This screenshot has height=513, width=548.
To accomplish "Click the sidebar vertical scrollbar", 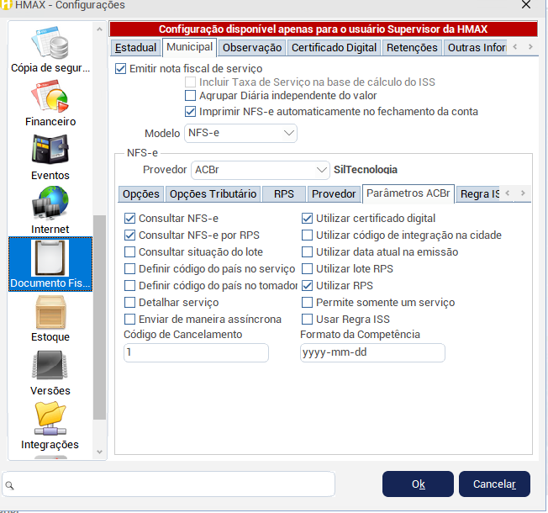I will point(100,320).
